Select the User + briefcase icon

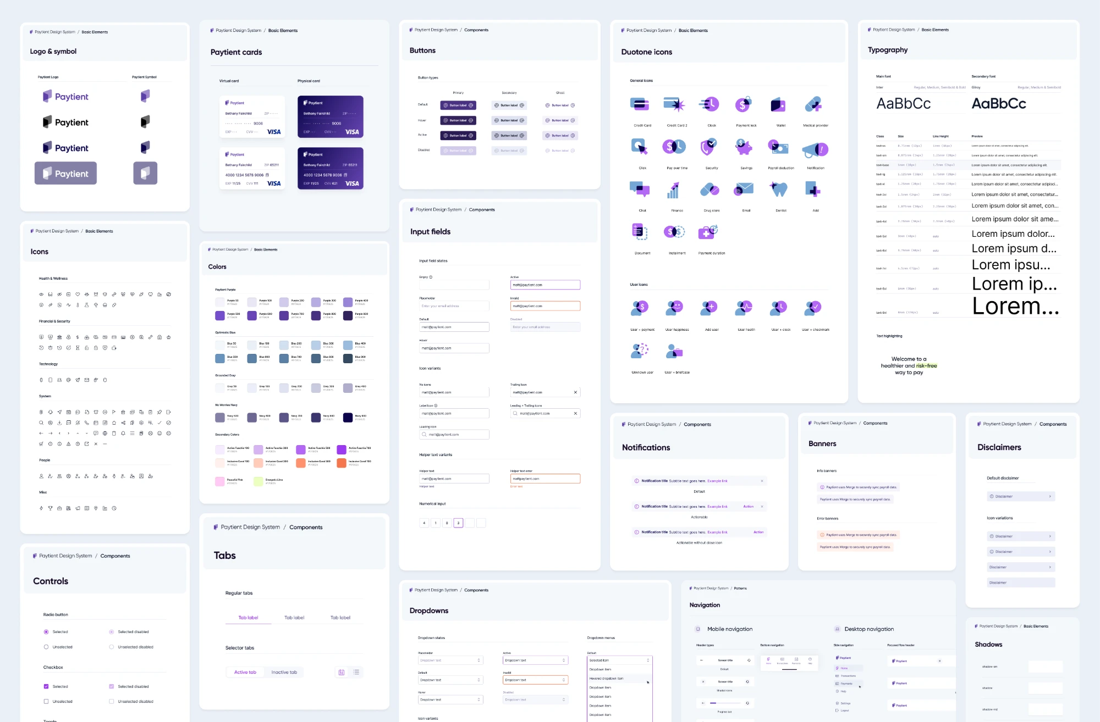(x=674, y=351)
